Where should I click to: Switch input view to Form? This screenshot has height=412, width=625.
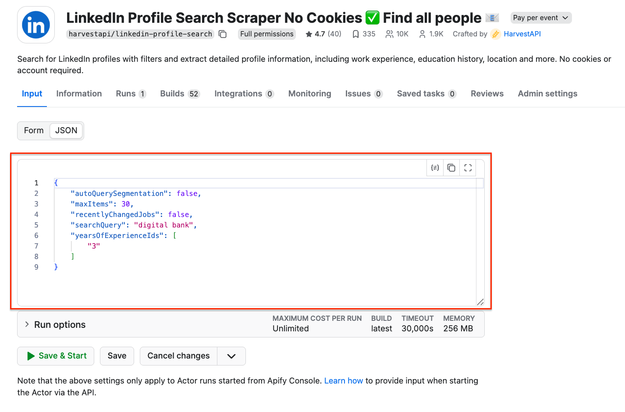[34, 131]
